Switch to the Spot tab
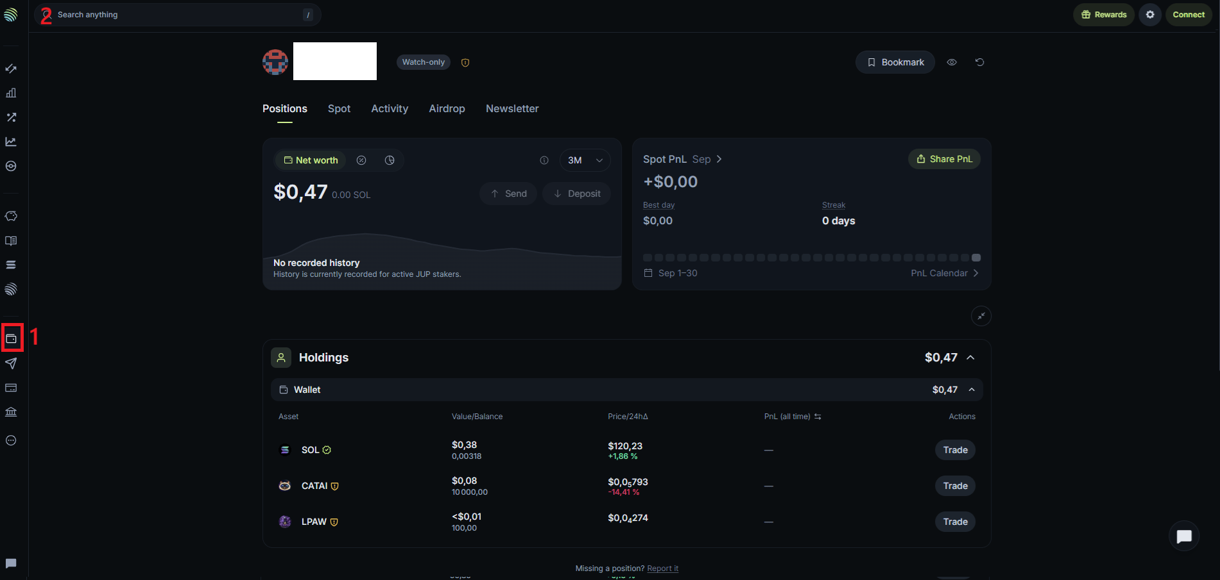Image resolution: width=1220 pixels, height=580 pixels. [x=339, y=109]
